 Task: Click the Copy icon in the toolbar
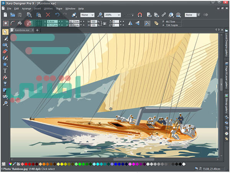[29, 15]
